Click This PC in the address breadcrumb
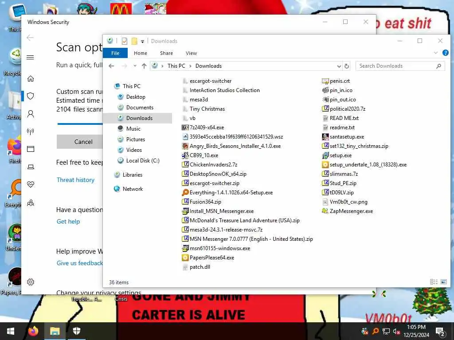The height and width of the screenshot is (340, 454). tap(176, 66)
